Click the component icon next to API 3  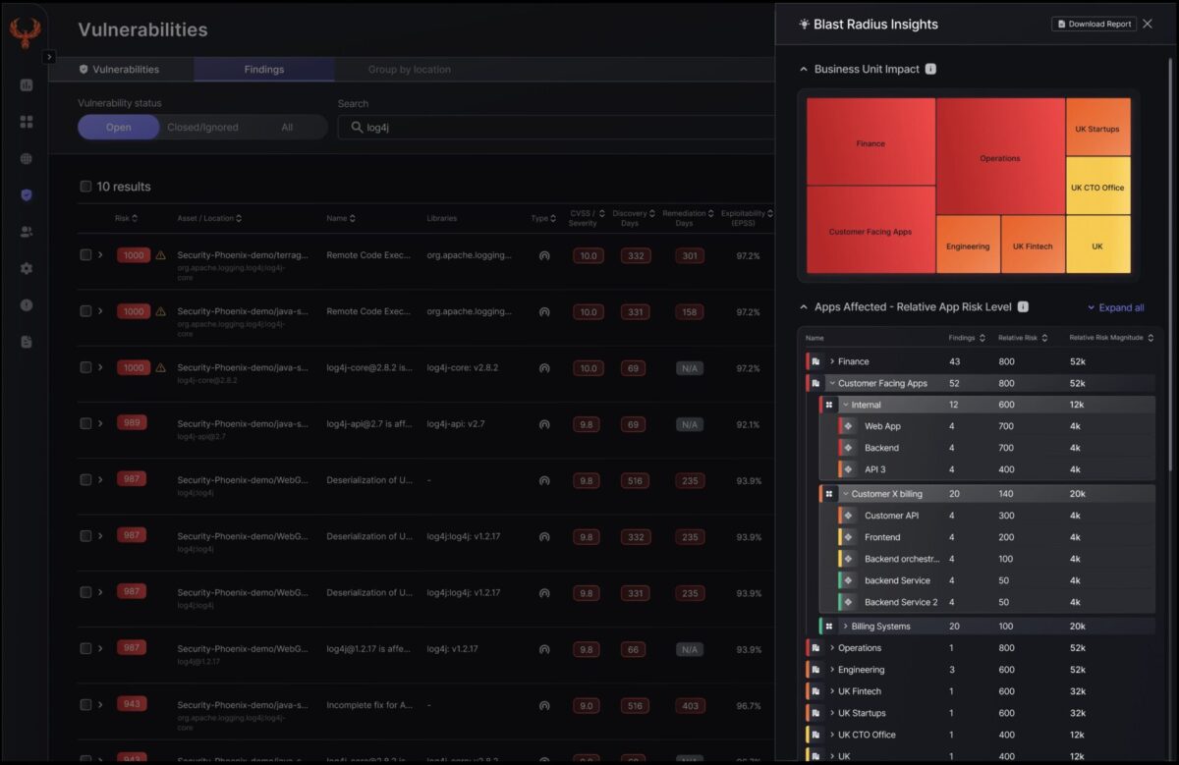coord(849,469)
